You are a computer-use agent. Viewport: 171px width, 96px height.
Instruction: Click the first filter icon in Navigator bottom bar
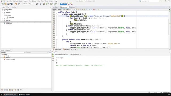point(2,90)
